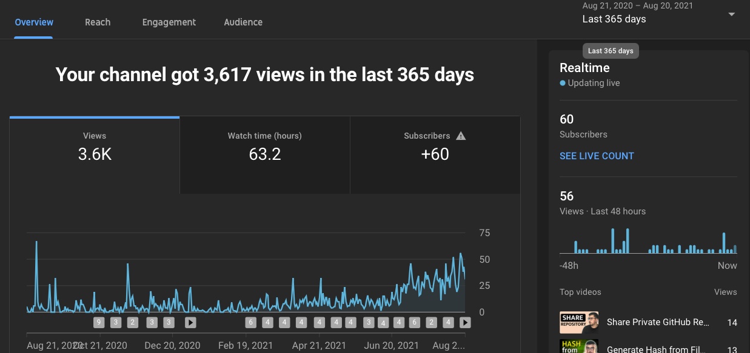
Task: Click the Realtime 48-hour views bar chart
Action: [648, 240]
